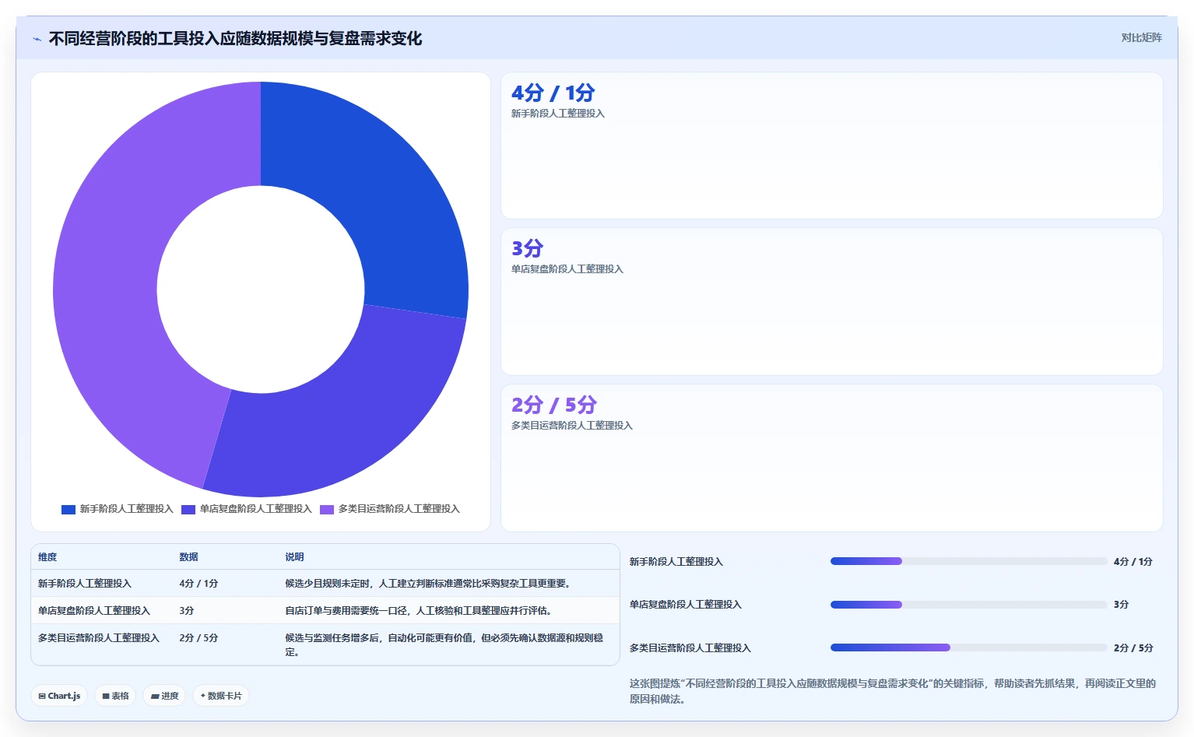Viewport: 1194px width, 737px height.
Task: Click the 单店复盘阶段人工整理投入 progress bar
Action: tap(968, 605)
